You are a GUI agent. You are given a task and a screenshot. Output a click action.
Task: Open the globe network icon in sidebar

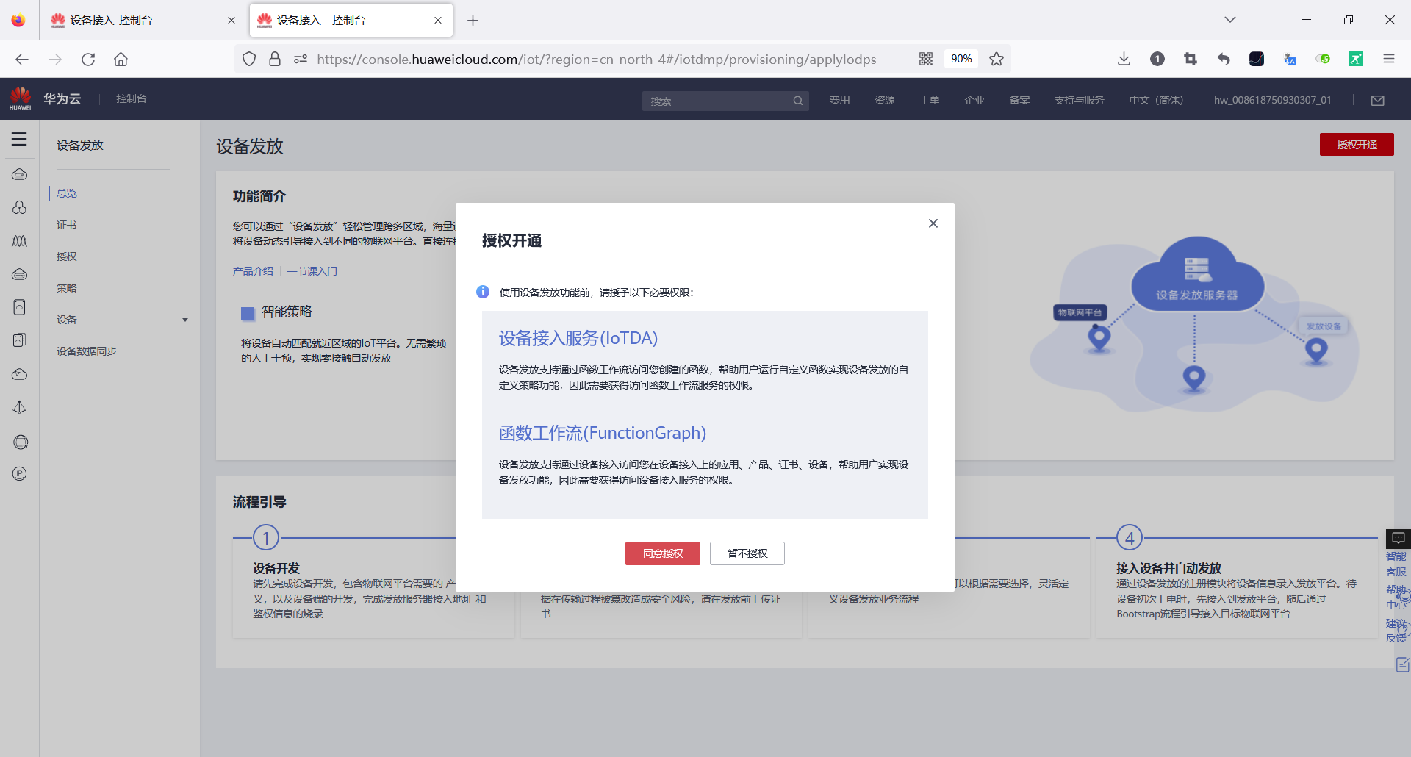[19, 442]
